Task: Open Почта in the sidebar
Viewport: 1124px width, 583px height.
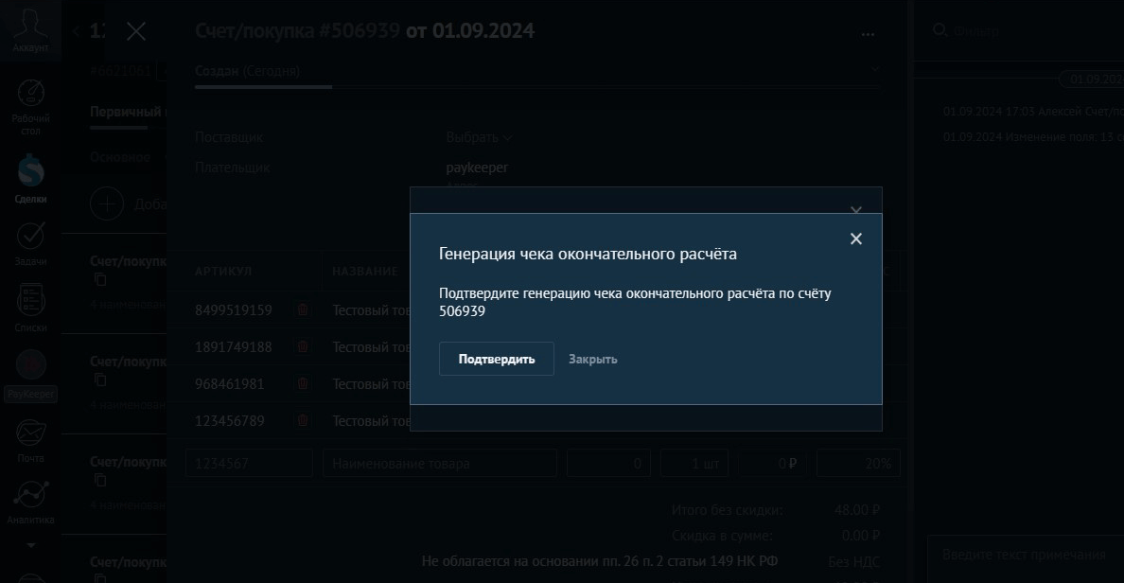Action: (30, 439)
